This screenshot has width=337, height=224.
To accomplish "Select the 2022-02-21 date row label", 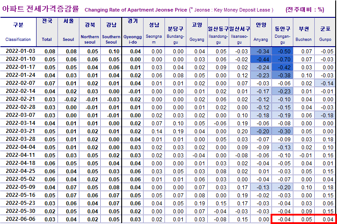I will pyautogui.click(x=21, y=99).
